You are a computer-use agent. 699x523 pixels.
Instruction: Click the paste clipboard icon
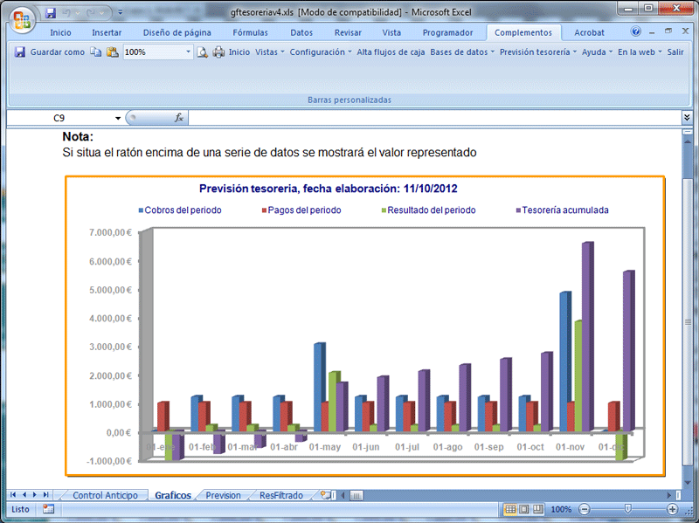[x=113, y=52]
